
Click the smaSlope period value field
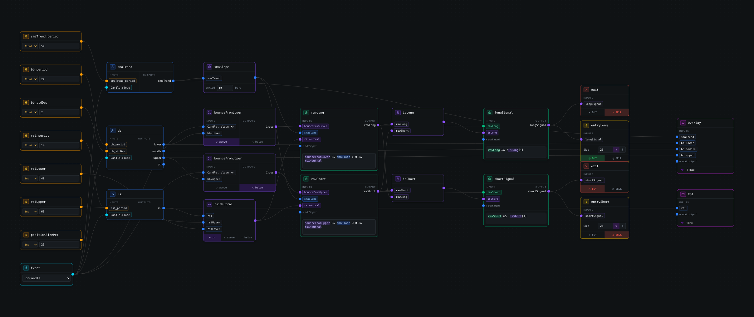[x=225, y=88]
